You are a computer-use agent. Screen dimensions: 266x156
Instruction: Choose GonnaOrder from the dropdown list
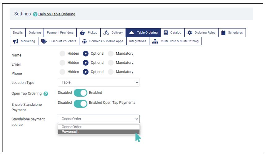click(x=99, y=127)
